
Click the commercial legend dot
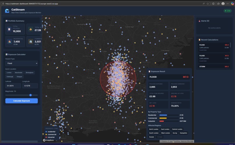coord(46,135)
